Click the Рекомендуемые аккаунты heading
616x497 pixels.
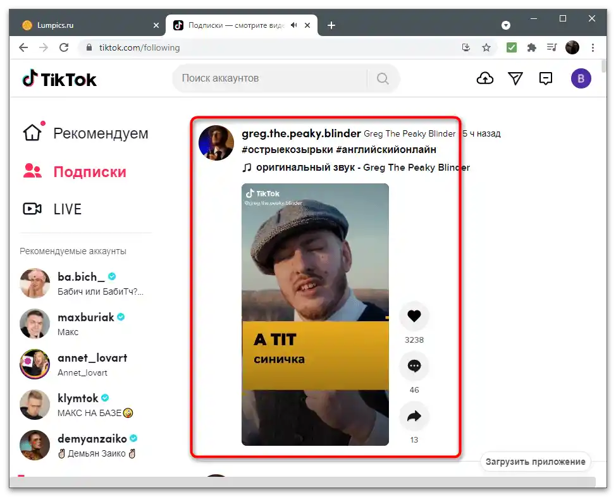point(73,251)
